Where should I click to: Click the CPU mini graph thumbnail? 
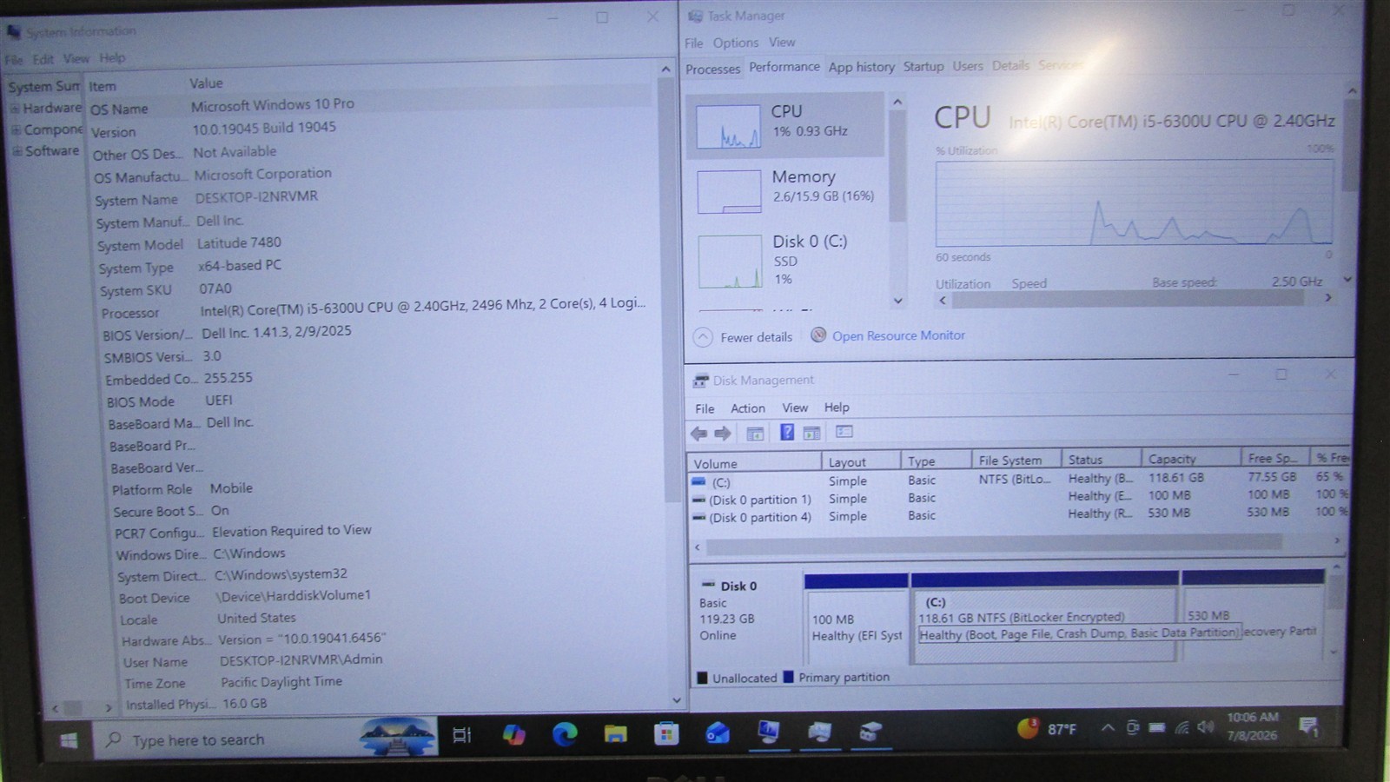click(728, 127)
